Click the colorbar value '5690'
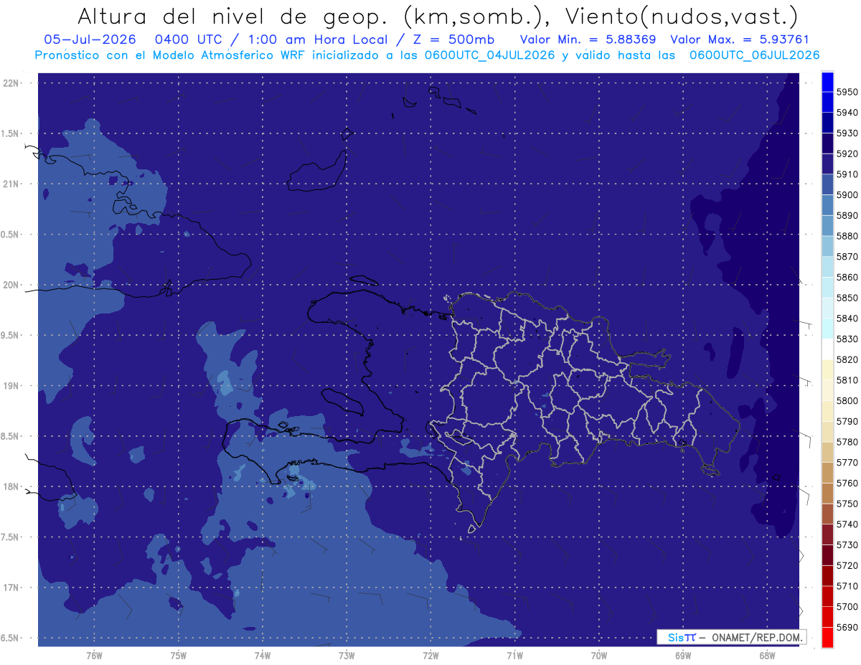The height and width of the screenshot is (665, 861). (847, 627)
